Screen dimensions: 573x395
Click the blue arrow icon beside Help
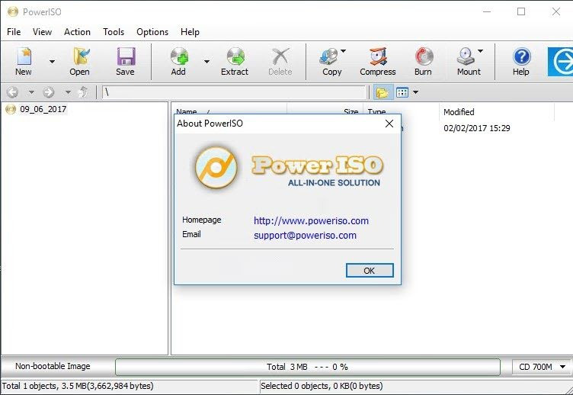pyautogui.click(x=561, y=62)
